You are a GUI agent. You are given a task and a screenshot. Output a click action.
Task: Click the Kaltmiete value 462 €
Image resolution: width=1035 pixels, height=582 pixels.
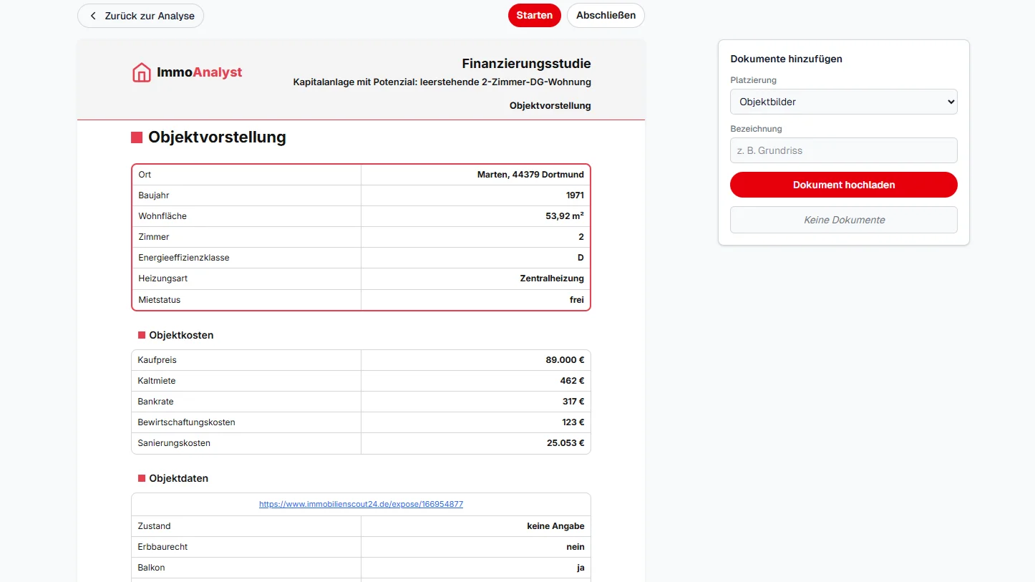[572, 381]
